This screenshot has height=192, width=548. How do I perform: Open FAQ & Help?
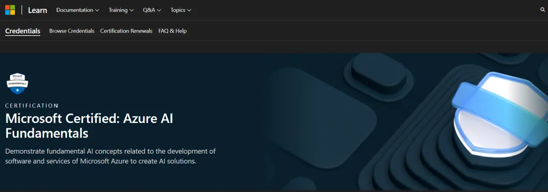[x=173, y=31]
